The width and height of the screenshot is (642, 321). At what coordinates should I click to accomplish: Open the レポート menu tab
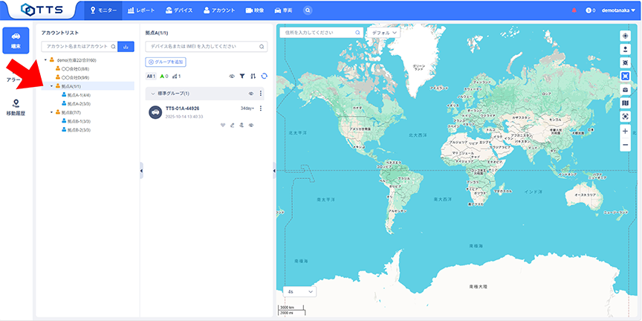141,10
